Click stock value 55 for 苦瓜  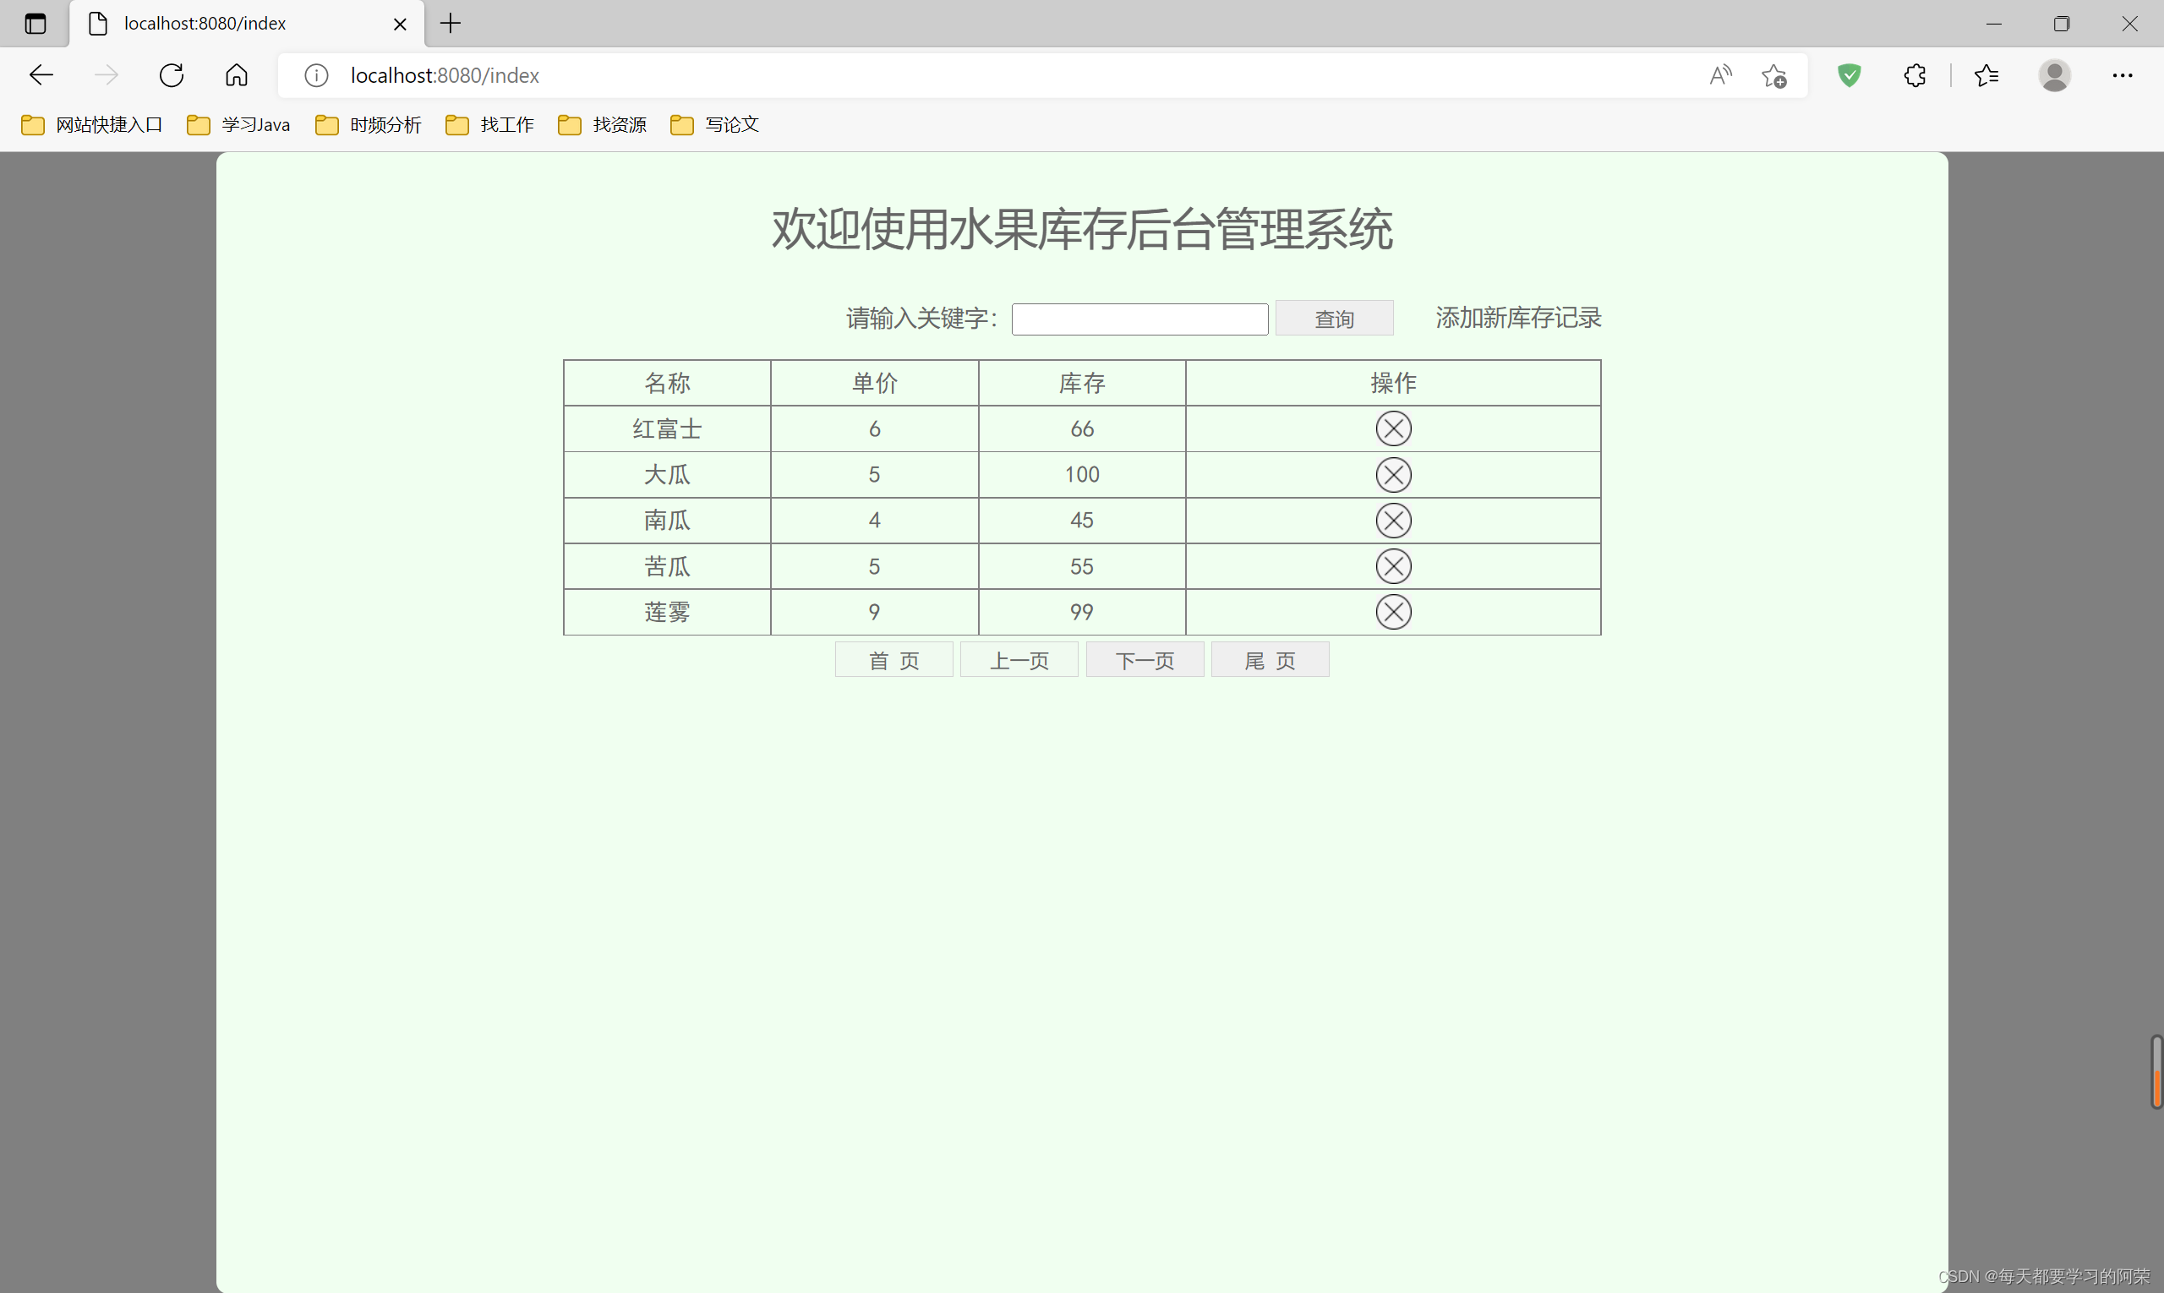coord(1081,566)
